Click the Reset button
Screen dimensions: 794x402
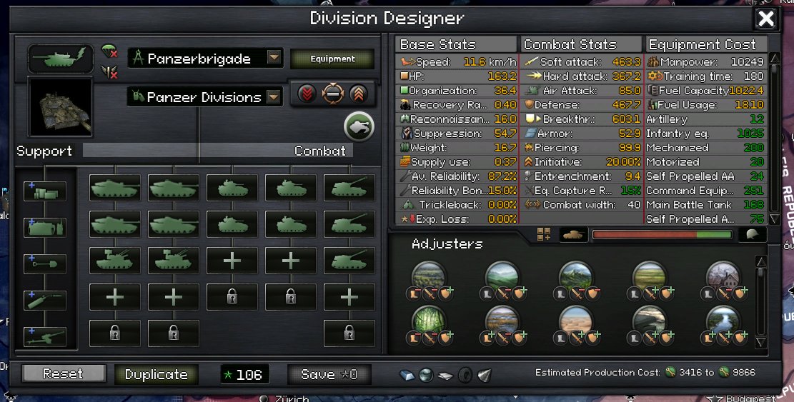(64, 374)
